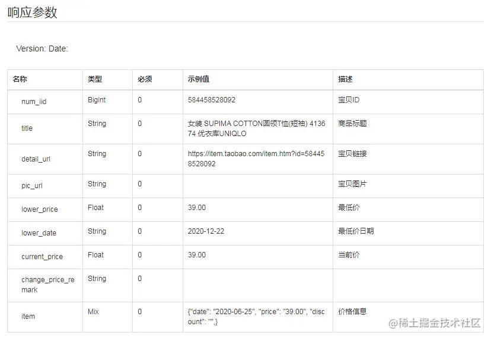Screen dimensions: 491x339
Task: Click the 2020-12-22 example date
Action: [206, 231]
